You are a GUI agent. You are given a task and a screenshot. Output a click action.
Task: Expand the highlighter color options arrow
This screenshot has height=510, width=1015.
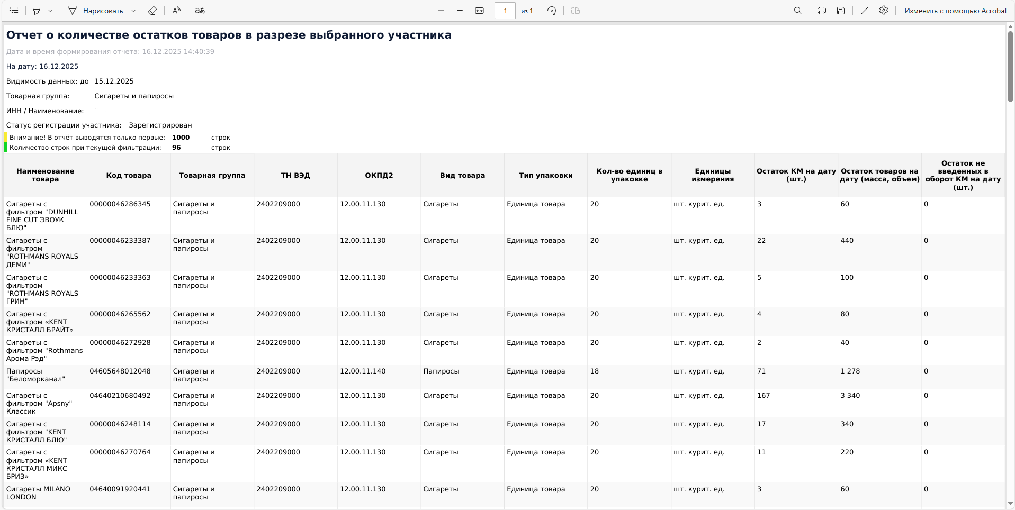pos(50,11)
